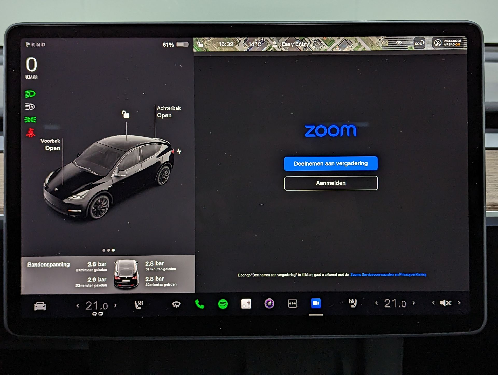This screenshot has width=498, height=375.
Task: Tap the green parking lights indicator
Action: point(30,120)
